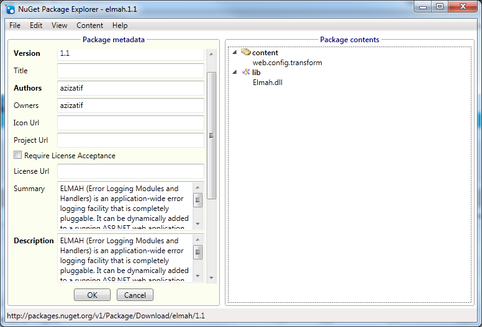Select the lib folder icon

(x=245, y=73)
